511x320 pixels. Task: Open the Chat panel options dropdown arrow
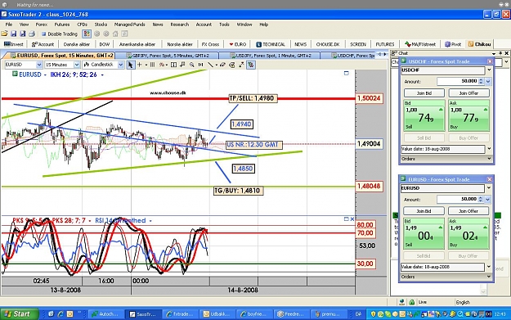click(494, 53)
